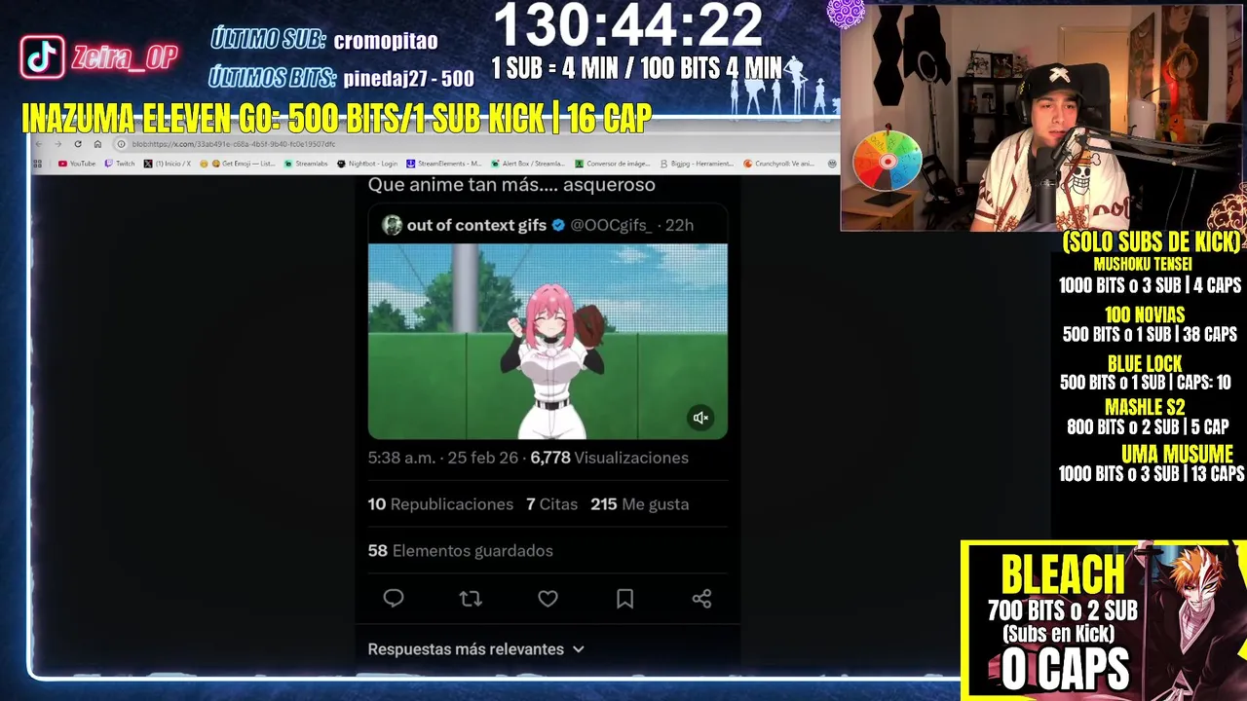This screenshot has width=1247, height=701.
Task: Go to browser home page icon
Action: tap(97, 144)
